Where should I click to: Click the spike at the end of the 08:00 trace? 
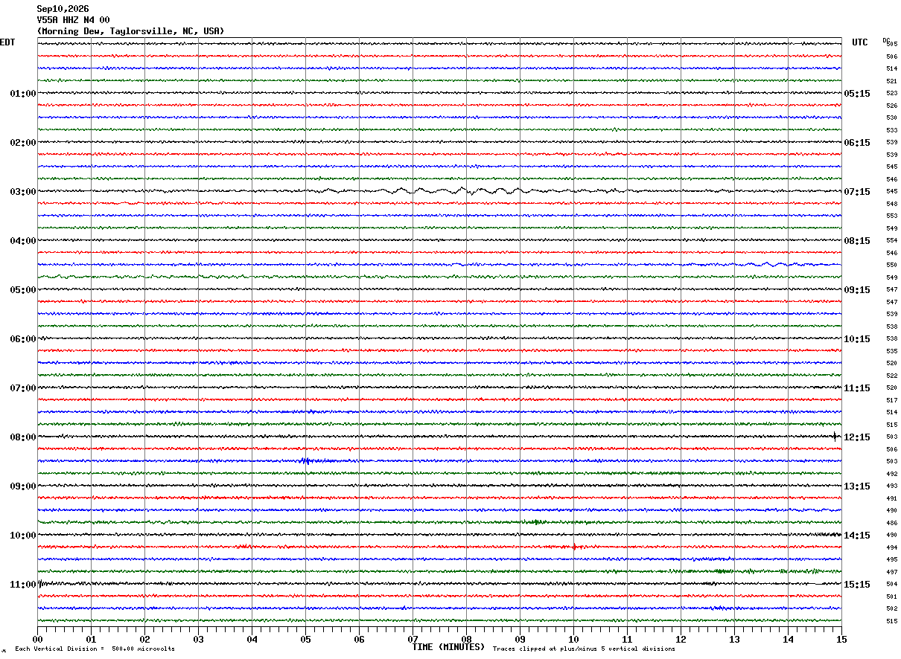pyautogui.click(x=835, y=437)
